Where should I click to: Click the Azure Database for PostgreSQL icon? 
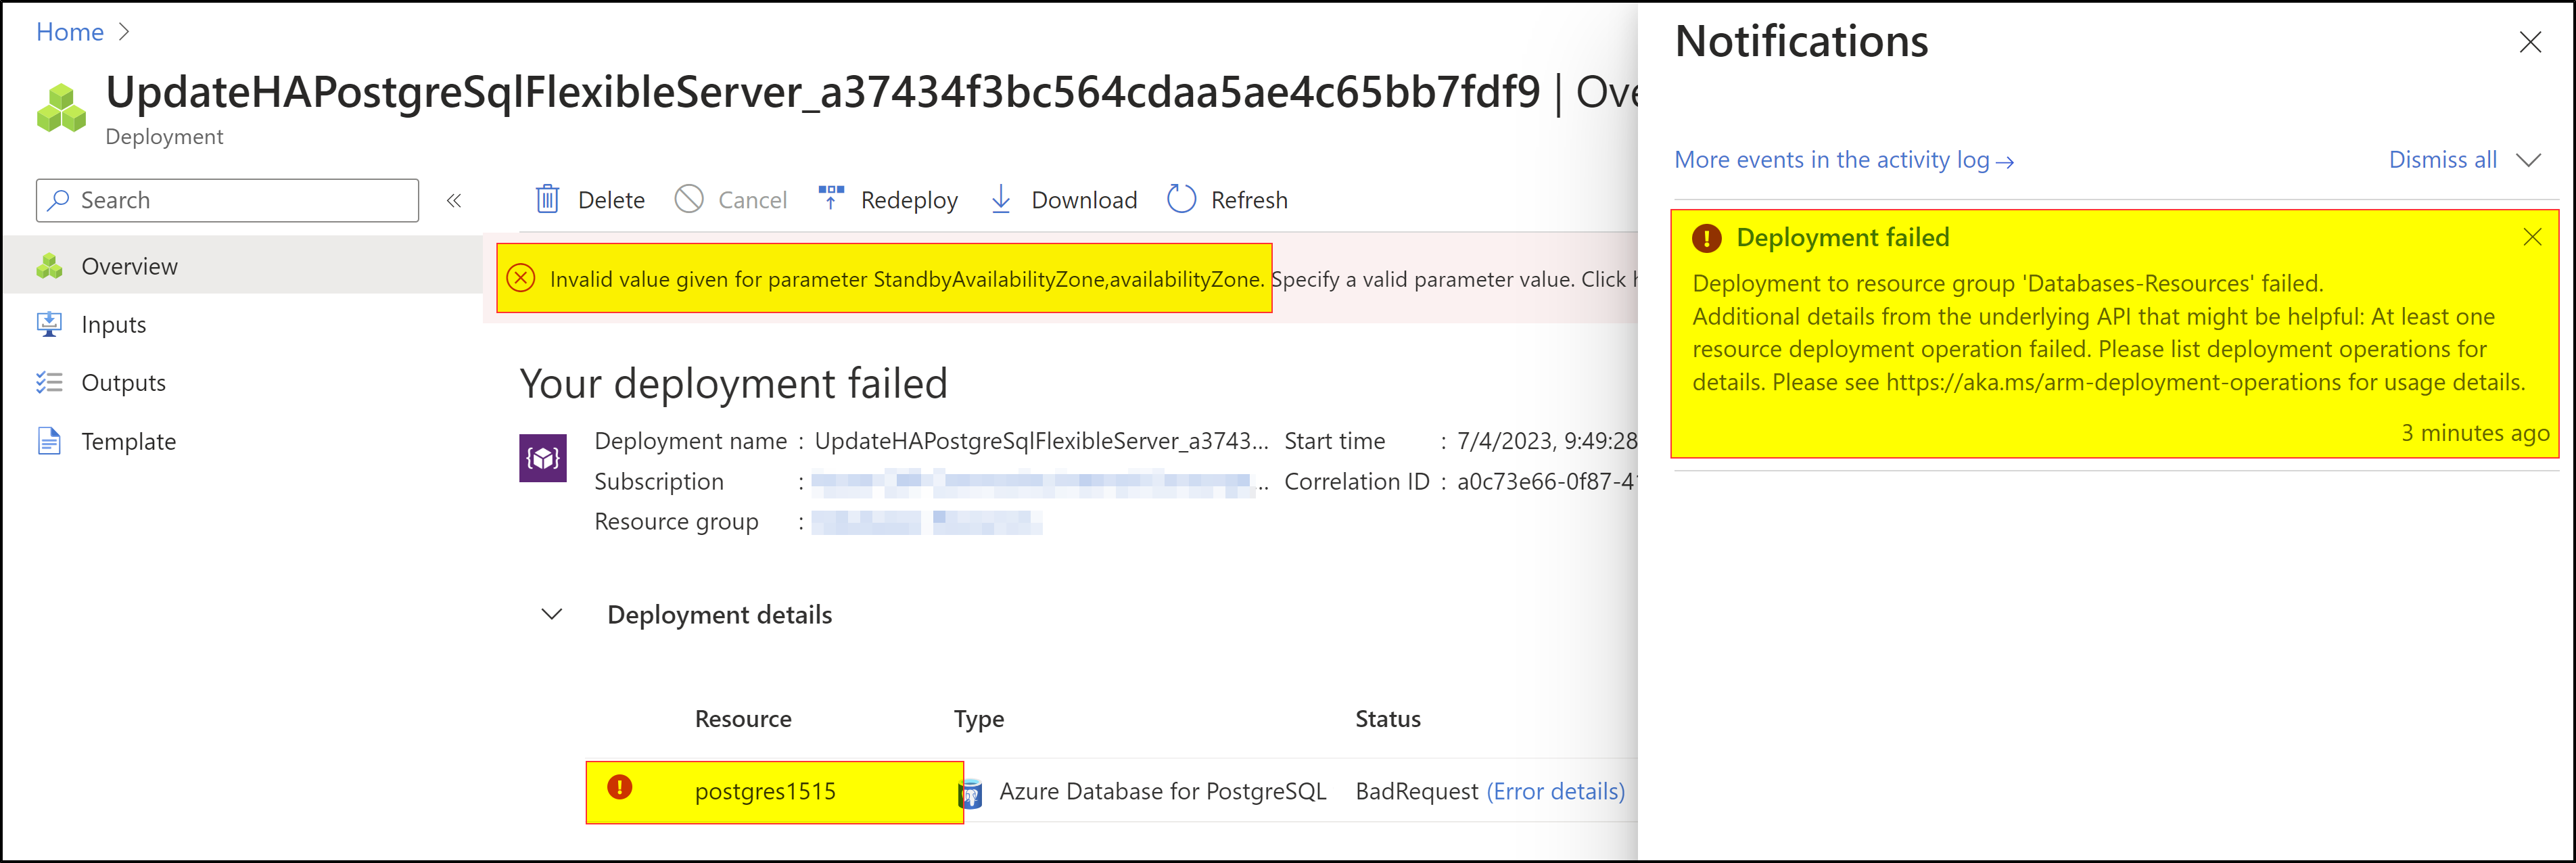[970, 794]
